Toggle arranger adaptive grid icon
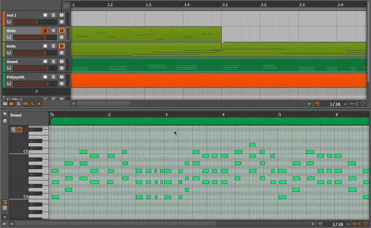 pos(317,104)
